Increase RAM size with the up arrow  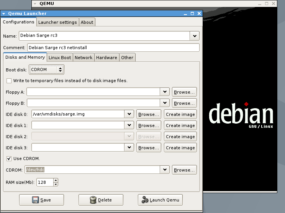[56, 180]
